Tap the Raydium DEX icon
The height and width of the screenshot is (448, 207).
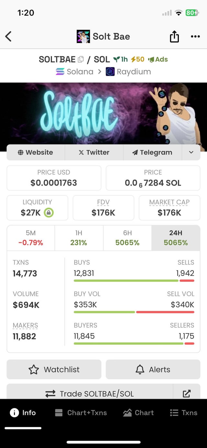point(110,71)
